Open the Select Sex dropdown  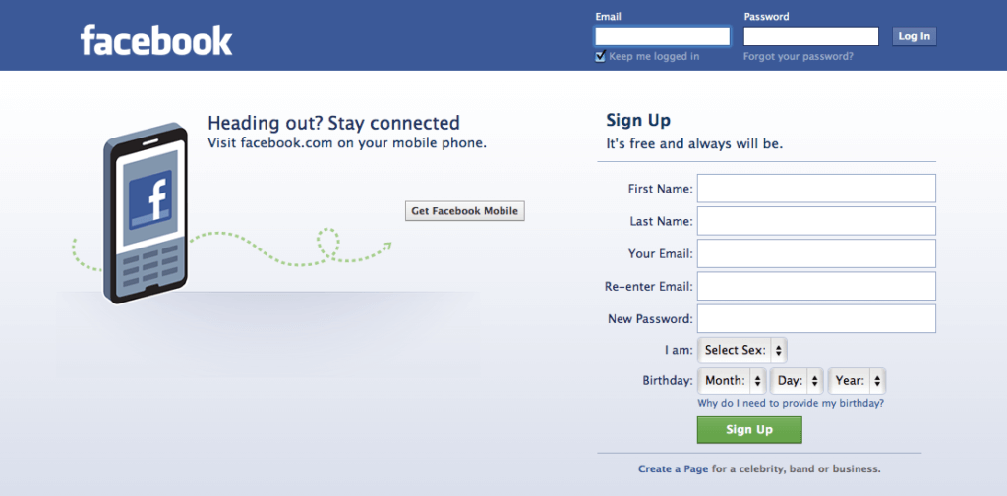pyautogui.click(x=742, y=350)
